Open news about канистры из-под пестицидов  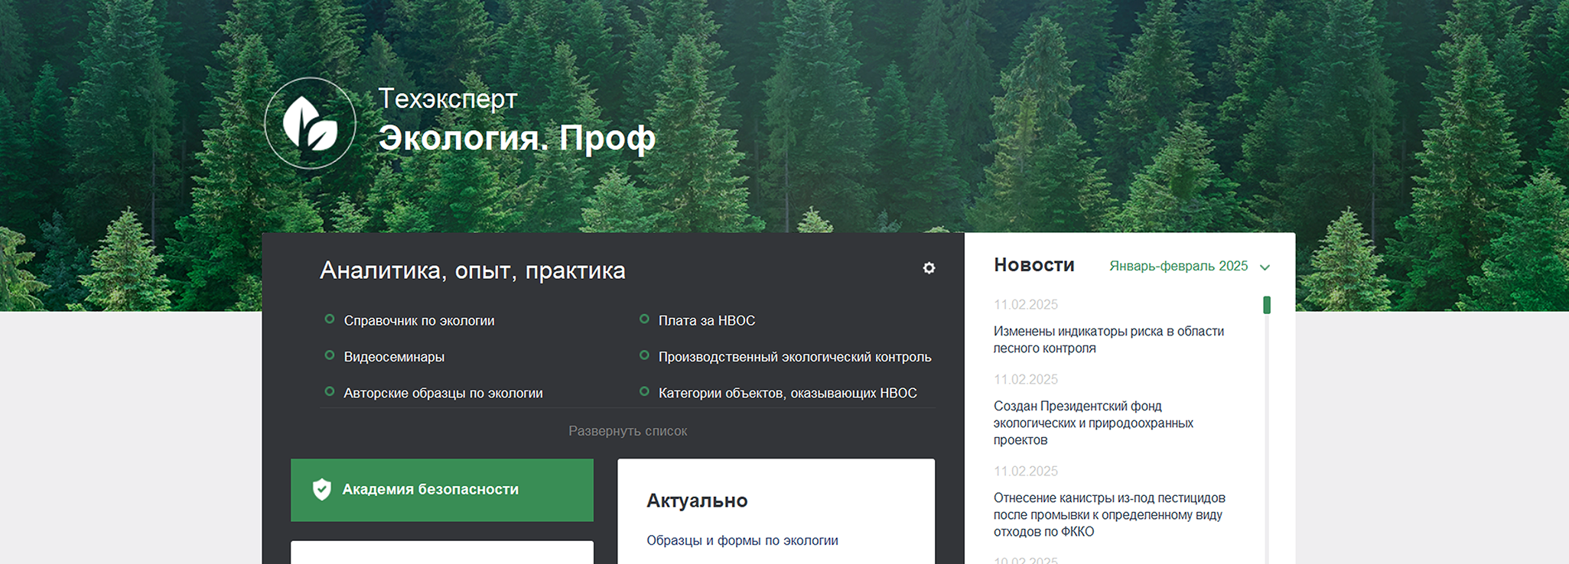pos(1108,514)
